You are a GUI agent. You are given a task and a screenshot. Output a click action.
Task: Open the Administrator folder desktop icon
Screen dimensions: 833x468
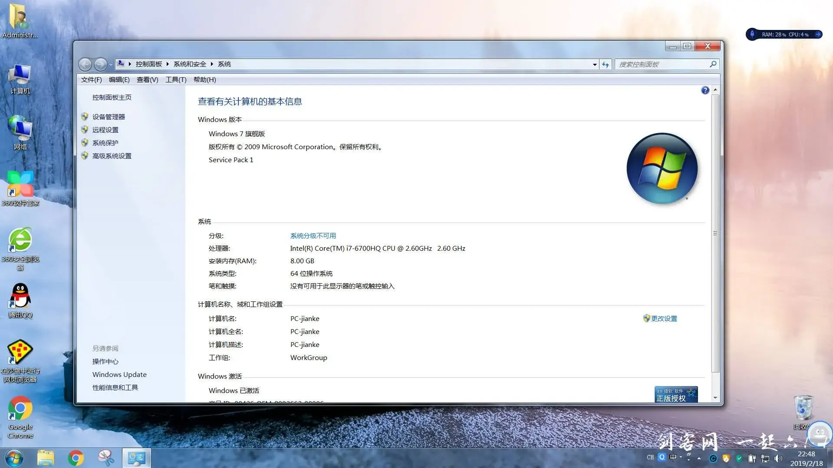(20, 20)
